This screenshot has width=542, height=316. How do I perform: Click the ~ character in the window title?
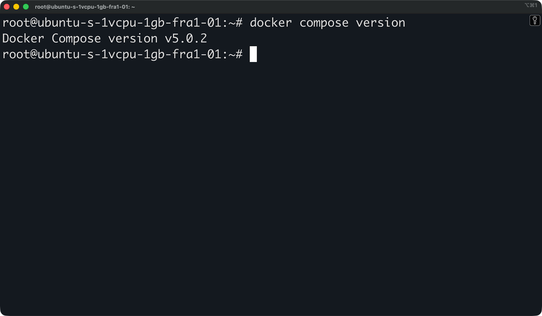(x=134, y=6)
